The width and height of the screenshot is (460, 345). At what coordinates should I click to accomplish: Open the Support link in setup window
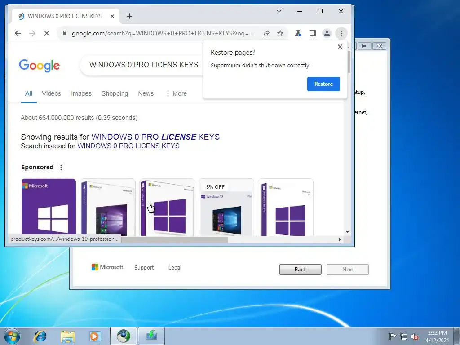click(144, 268)
